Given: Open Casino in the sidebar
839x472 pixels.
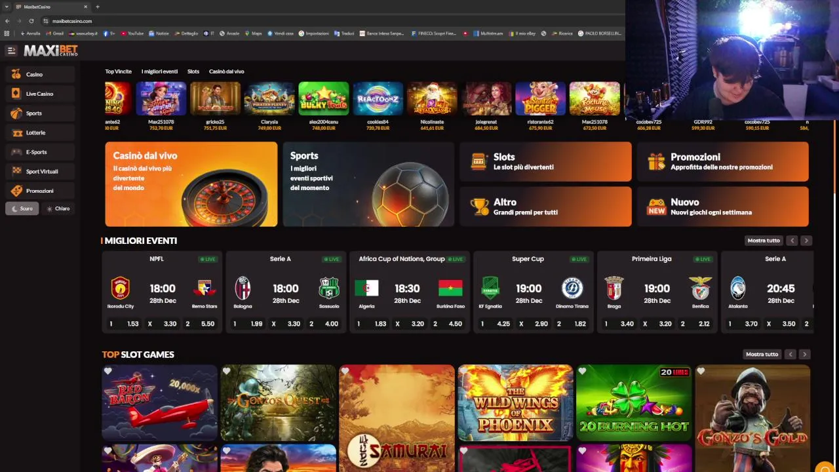Looking at the screenshot, I should [39, 74].
